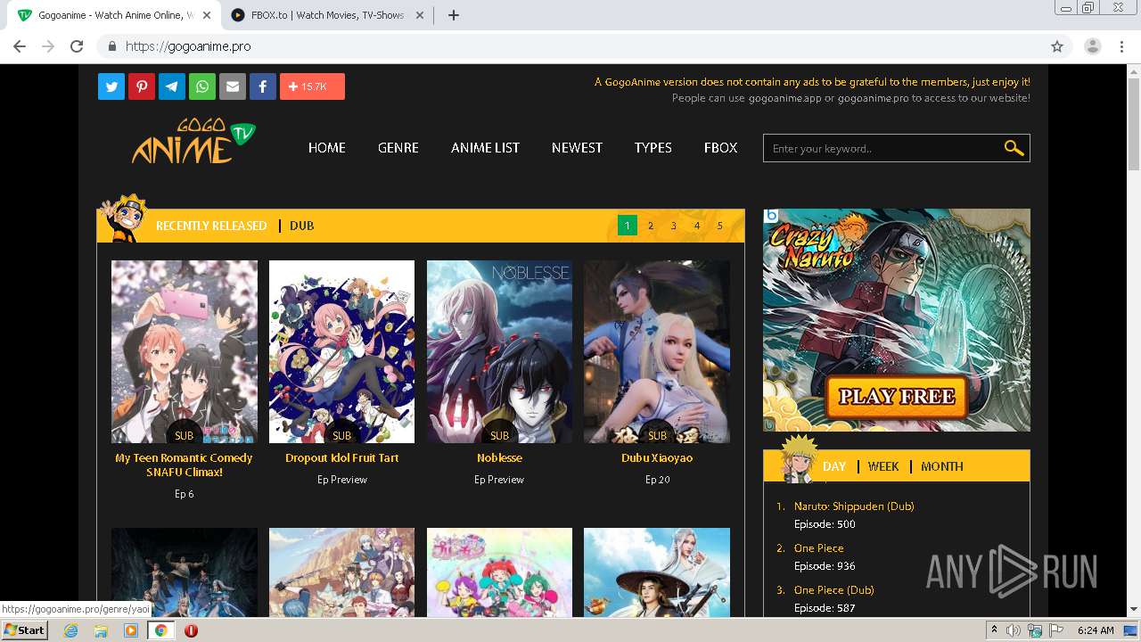Open File Explorer from taskbar
Viewport: 1141px width, 642px height.
(x=101, y=630)
